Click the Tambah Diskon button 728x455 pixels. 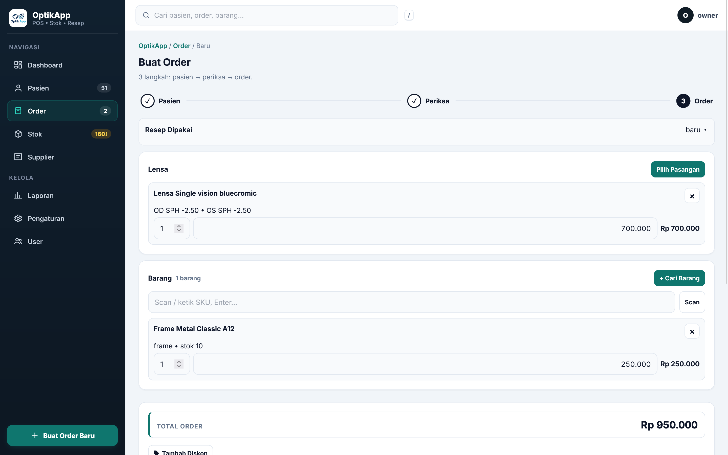tap(180, 450)
